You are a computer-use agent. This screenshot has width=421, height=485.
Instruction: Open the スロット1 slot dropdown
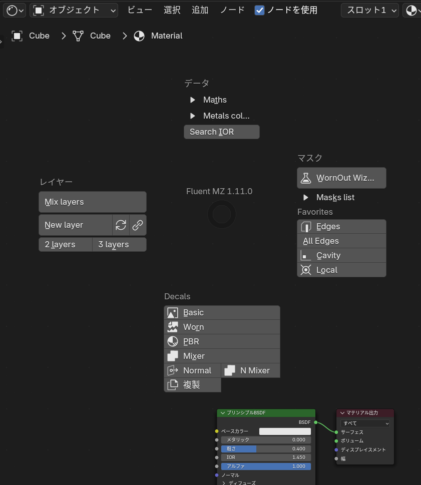[x=369, y=10]
